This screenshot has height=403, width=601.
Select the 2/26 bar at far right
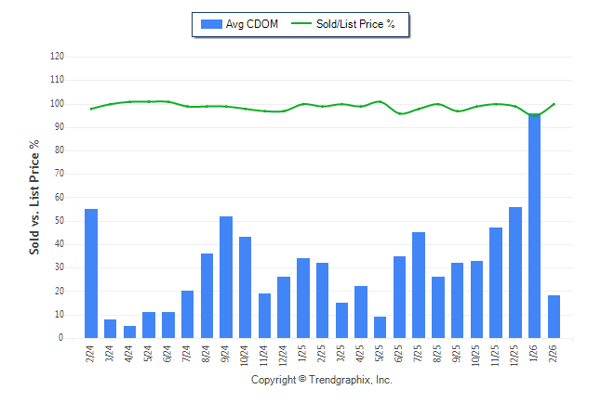[554, 317]
